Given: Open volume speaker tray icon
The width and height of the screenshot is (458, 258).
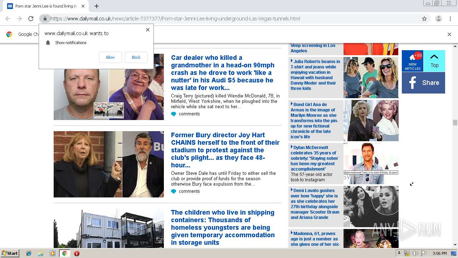Looking at the screenshot, I should pyautogui.click(x=415, y=253).
